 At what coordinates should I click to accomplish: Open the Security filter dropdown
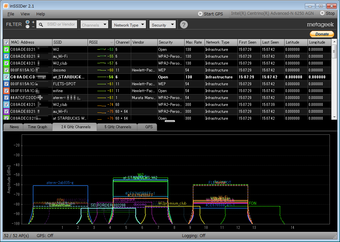point(163,25)
